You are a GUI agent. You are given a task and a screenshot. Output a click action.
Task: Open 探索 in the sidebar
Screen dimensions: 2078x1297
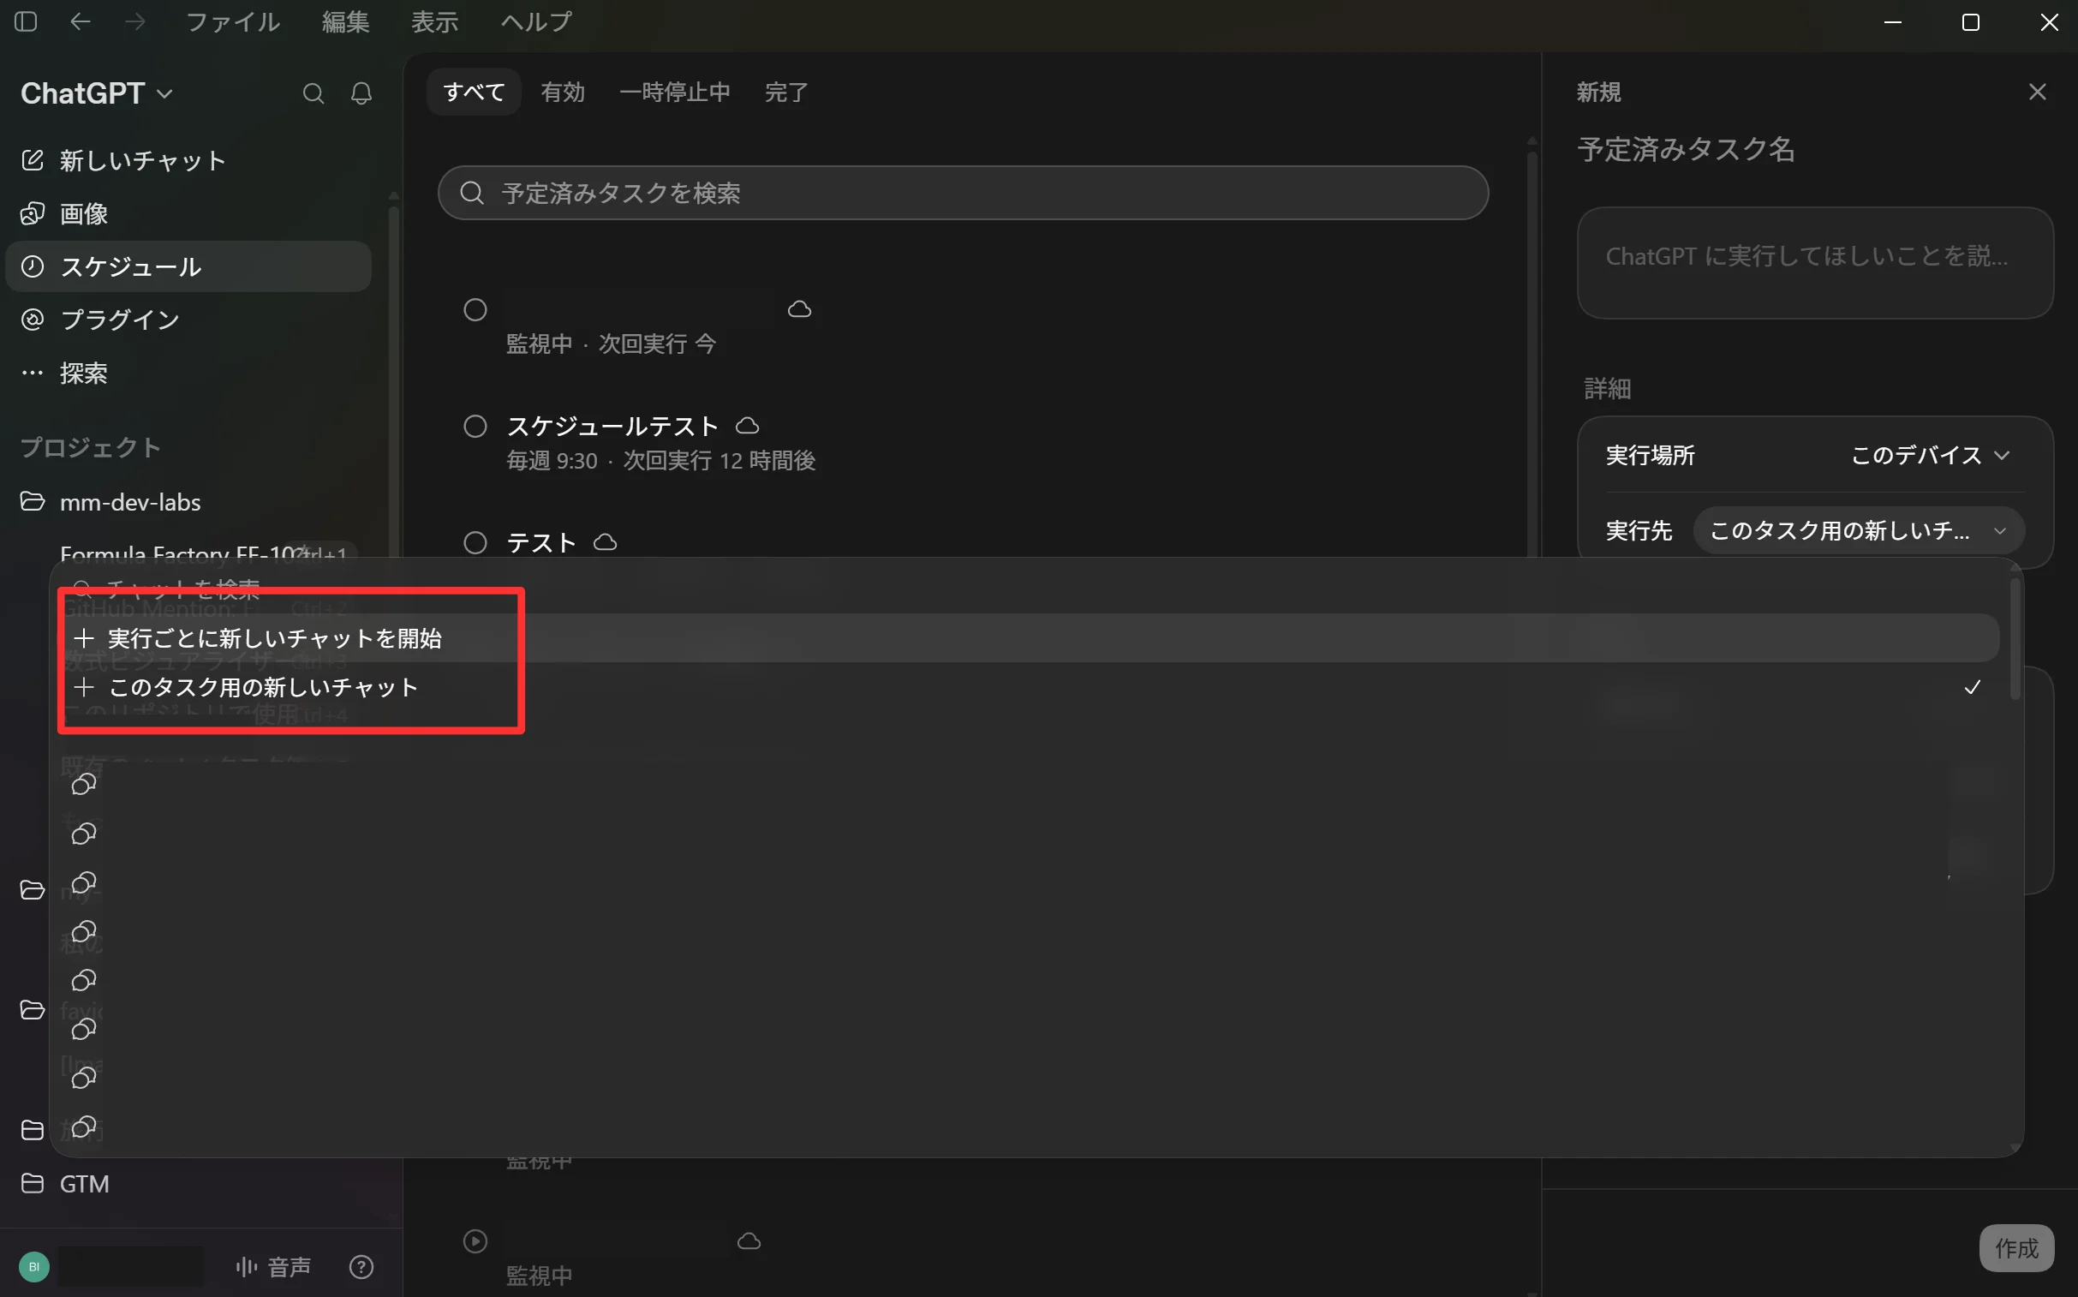coord(188,374)
